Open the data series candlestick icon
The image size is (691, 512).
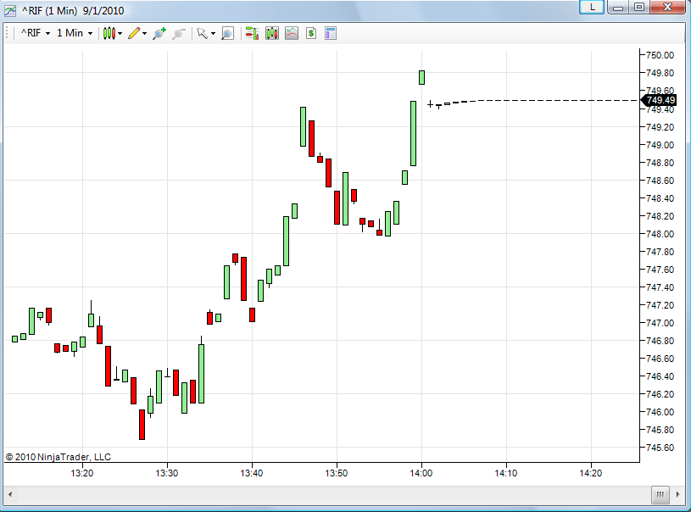[x=272, y=33]
